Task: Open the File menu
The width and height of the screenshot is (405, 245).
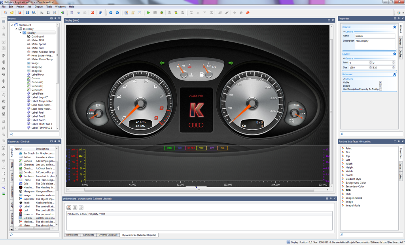Action: click(4, 7)
